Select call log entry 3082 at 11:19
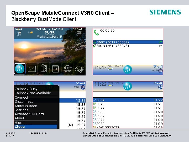 128,124
